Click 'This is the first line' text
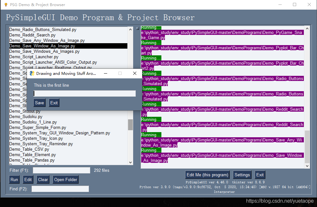The height and width of the screenshot is (207, 317). point(51,85)
